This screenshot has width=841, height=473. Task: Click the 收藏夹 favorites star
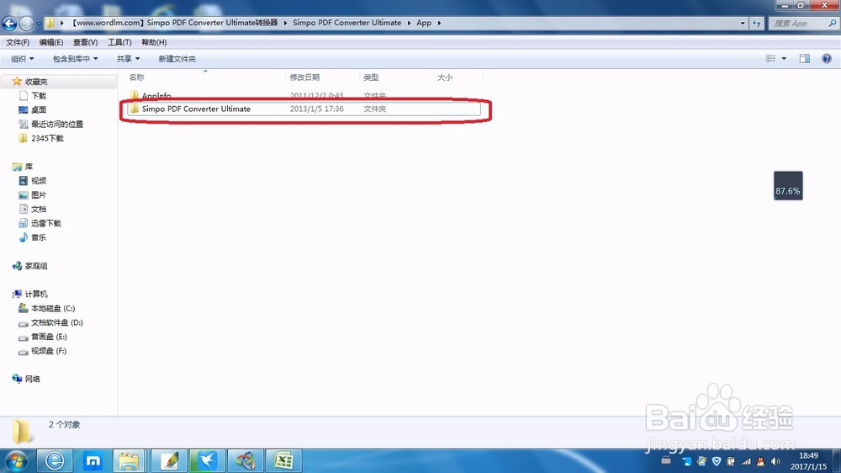tap(17, 81)
